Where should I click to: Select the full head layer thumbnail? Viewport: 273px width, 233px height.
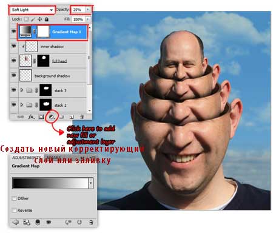pos(25,61)
